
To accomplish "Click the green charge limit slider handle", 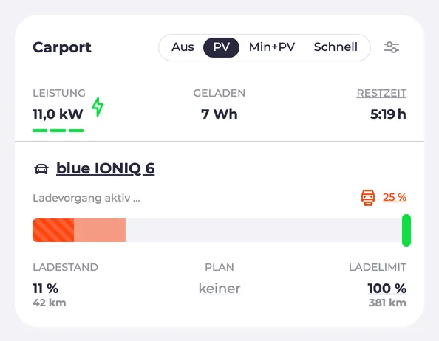I will click(x=406, y=230).
